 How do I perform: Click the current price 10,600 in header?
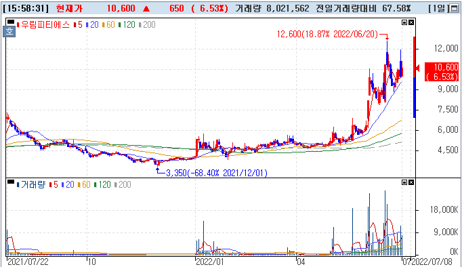pyautogui.click(x=121, y=9)
